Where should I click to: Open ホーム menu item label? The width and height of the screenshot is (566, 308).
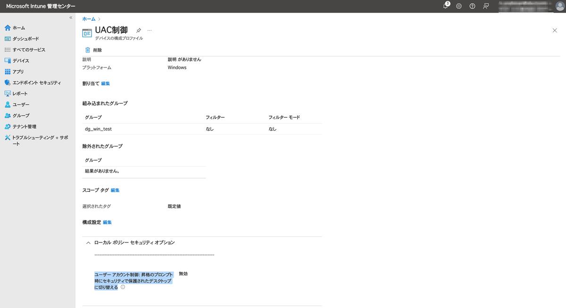point(19,28)
